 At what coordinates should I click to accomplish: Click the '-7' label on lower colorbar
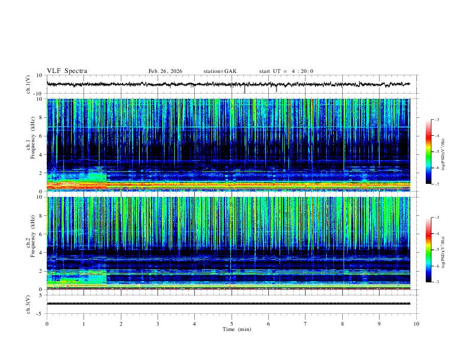point(436,282)
